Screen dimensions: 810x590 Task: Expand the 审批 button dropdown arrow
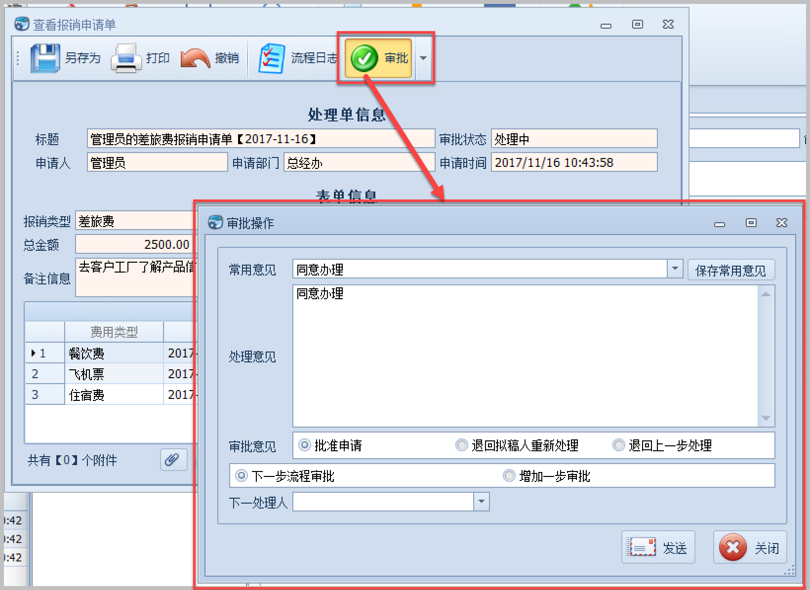point(423,58)
